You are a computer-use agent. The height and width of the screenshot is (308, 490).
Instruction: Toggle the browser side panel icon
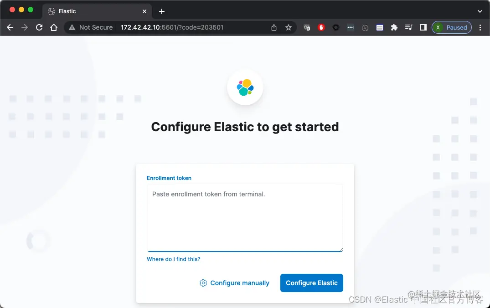[x=423, y=27]
